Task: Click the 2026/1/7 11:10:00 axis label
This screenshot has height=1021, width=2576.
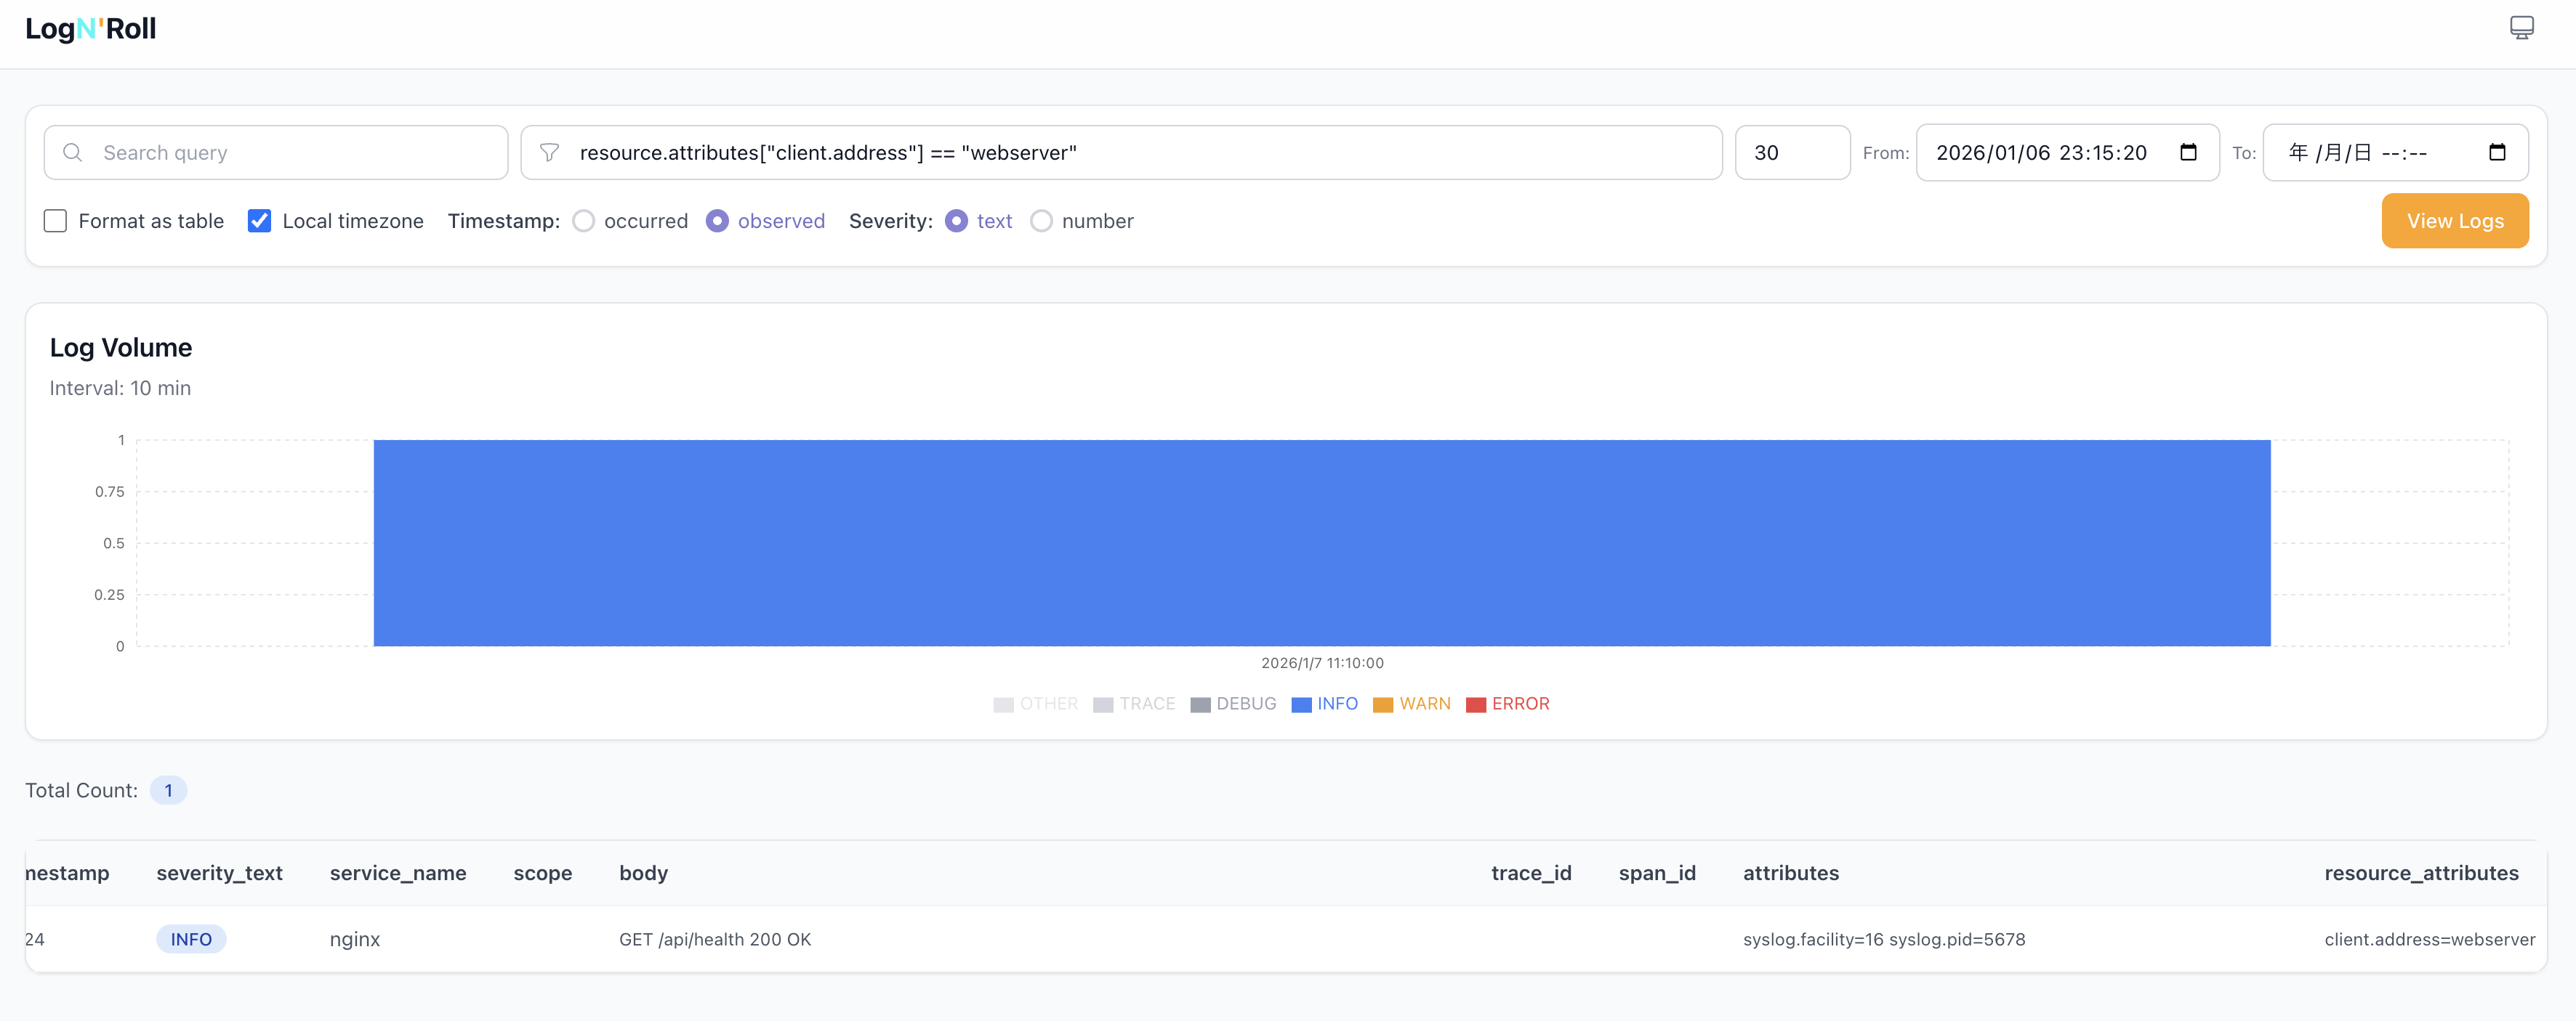Action: [1322, 663]
